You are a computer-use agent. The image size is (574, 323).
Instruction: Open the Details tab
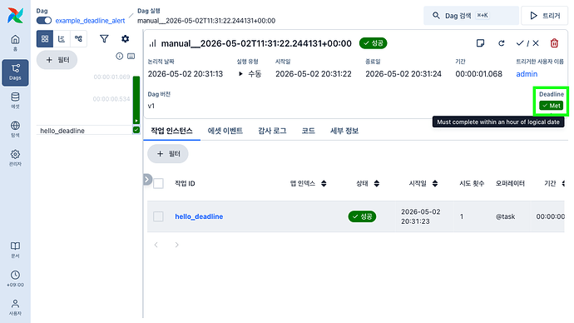tap(344, 131)
